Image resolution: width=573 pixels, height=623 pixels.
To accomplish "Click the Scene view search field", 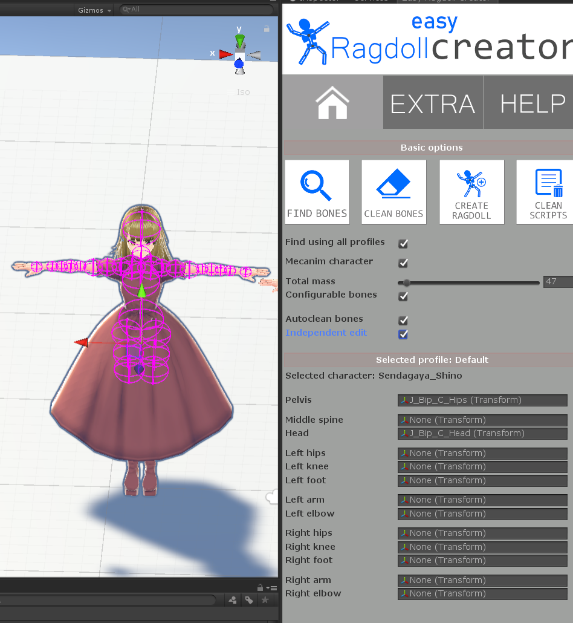I will tap(196, 10).
